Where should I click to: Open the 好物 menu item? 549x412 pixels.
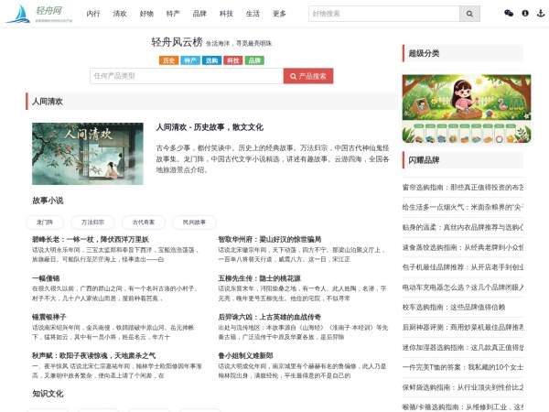point(146,14)
